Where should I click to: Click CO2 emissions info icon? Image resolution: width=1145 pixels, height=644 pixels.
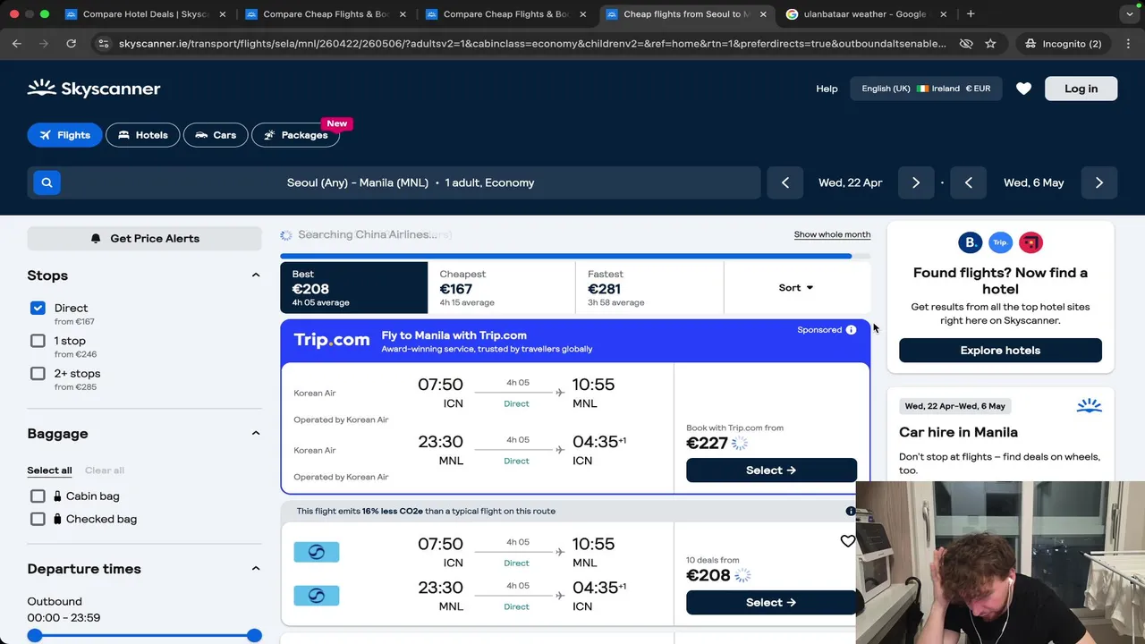pyautogui.click(x=851, y=512)
